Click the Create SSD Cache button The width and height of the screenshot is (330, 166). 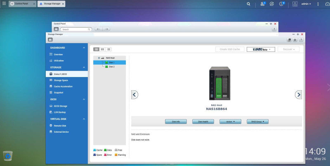tap(230, 49)
